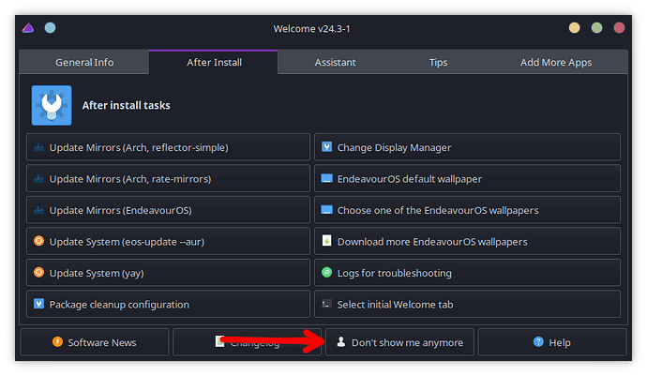Click orange lightning icon on Software News
Image resolution: width=647 pixels, height=376 pixels.
pyautogui.click(x=57, y=341)
